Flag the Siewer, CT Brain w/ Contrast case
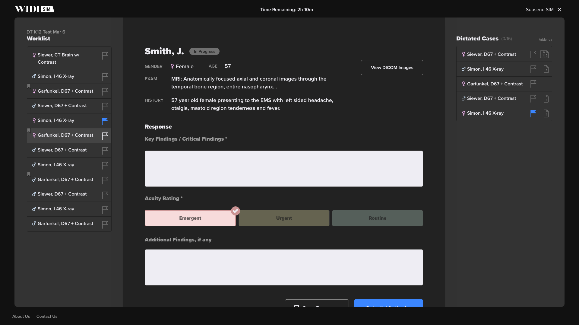The image size is (579, 325). coord(105,56)
